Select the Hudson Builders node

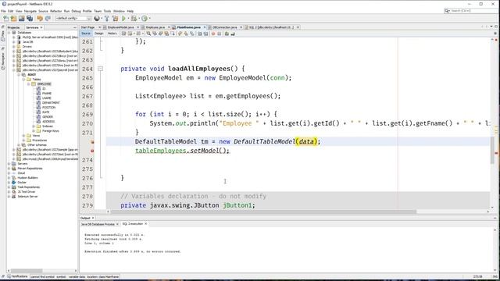coord(27,178)
